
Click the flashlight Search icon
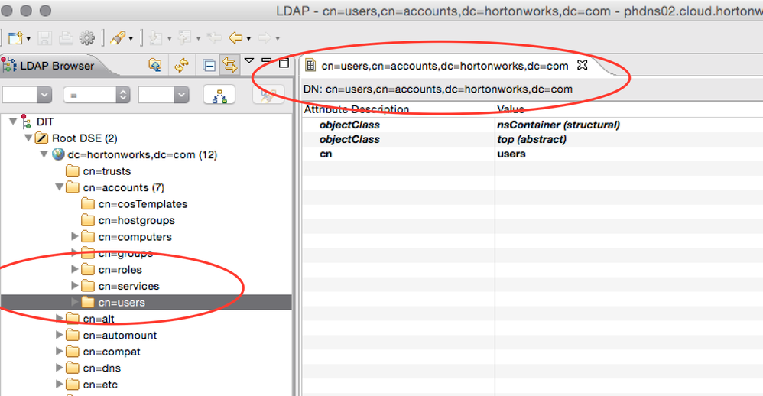point(117,38)
